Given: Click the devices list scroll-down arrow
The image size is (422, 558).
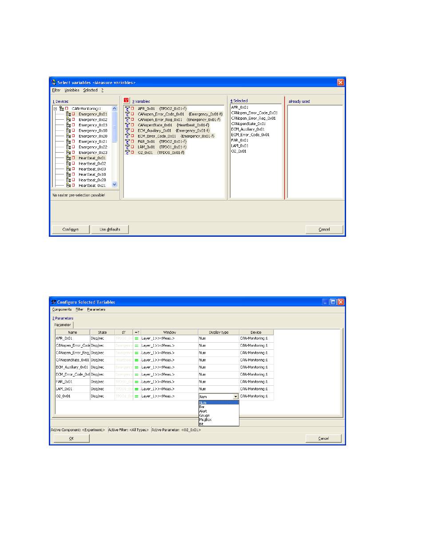Looking at the screenshot, I should (114, 184).
